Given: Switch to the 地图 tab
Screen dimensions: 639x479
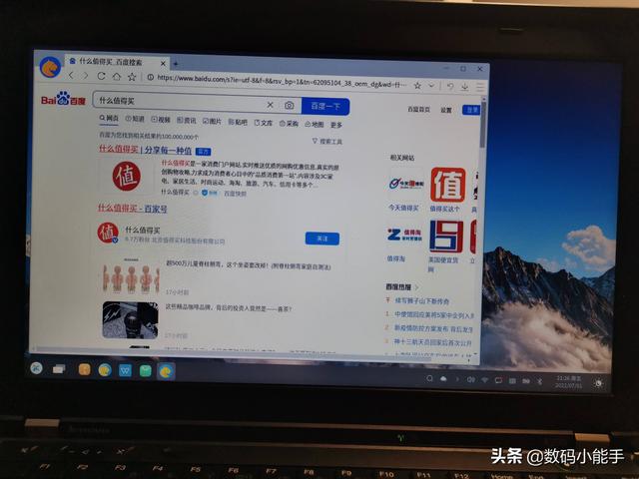Looking at the screenshot, I should [x=315, y=124].
